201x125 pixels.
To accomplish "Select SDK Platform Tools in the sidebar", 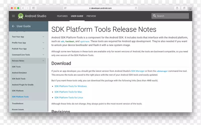I will (20, 97).
